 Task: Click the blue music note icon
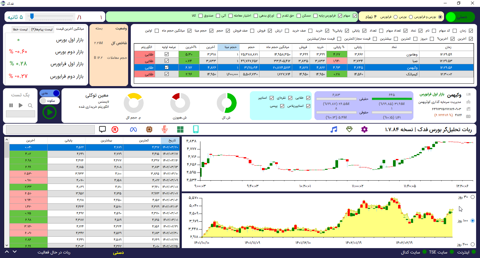tap(334, 129)
